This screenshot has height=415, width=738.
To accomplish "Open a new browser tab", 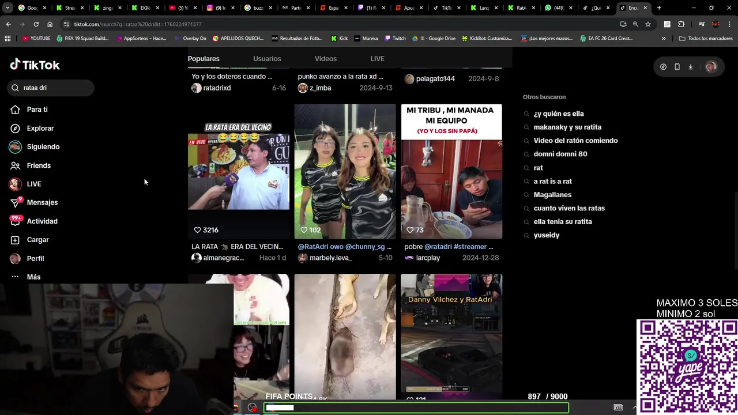I will click(x=659, y=8).
